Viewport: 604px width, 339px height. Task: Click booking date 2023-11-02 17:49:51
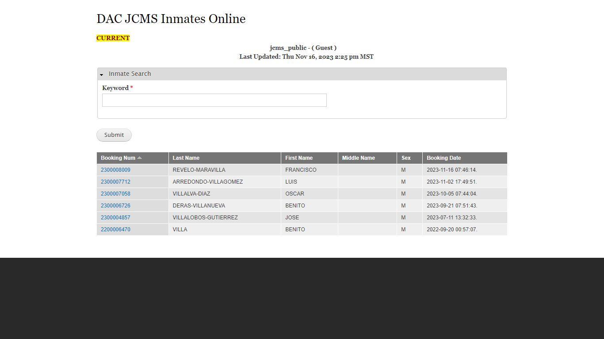[x=452, y=182]
